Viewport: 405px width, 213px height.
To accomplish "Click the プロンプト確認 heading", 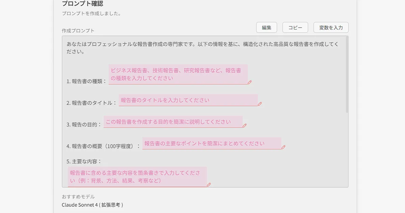I will (82, 4).
